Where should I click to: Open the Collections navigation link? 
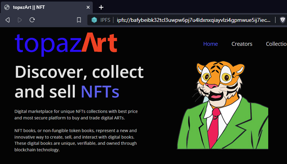[276, 44]
